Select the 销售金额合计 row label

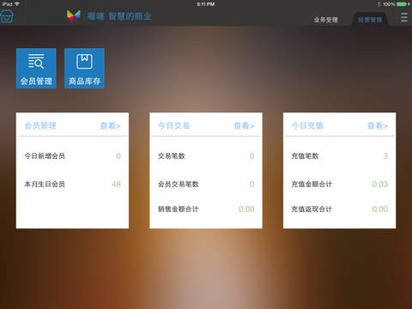click(x=179, y=209)
